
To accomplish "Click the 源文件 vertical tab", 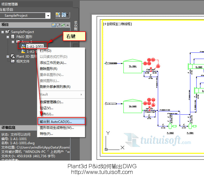I will 76,26.
